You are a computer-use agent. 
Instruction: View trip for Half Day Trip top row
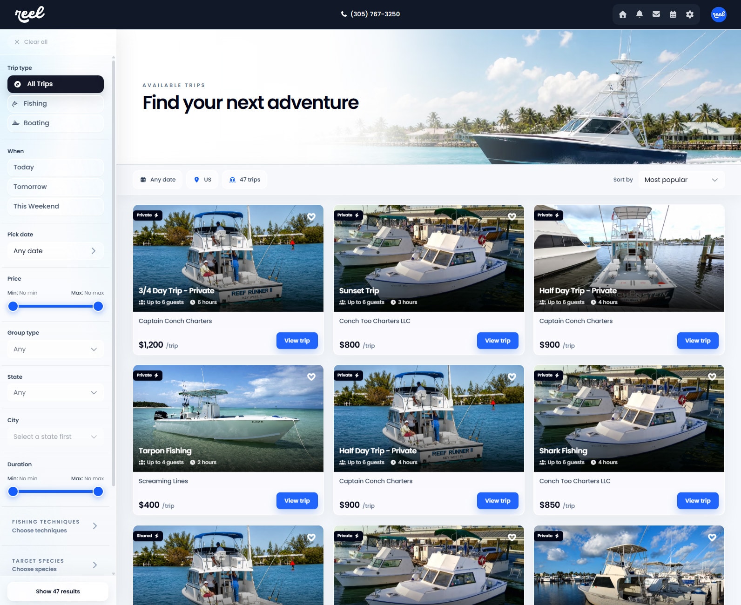pyautogui.click(x=698, y=341)
